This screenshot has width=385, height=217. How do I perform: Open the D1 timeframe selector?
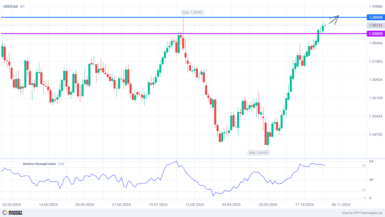pyautogui.click(x=22, y=6)
